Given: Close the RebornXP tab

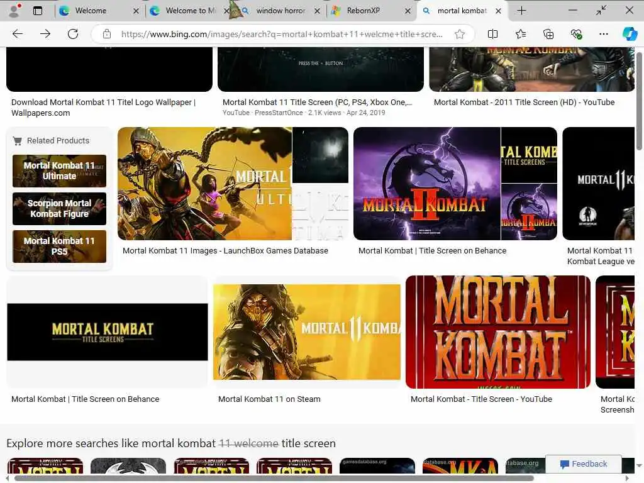Looking at the screenshot, I should tap(408, 11).
